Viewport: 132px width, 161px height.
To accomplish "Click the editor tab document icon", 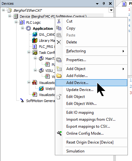I will point(124,4).
